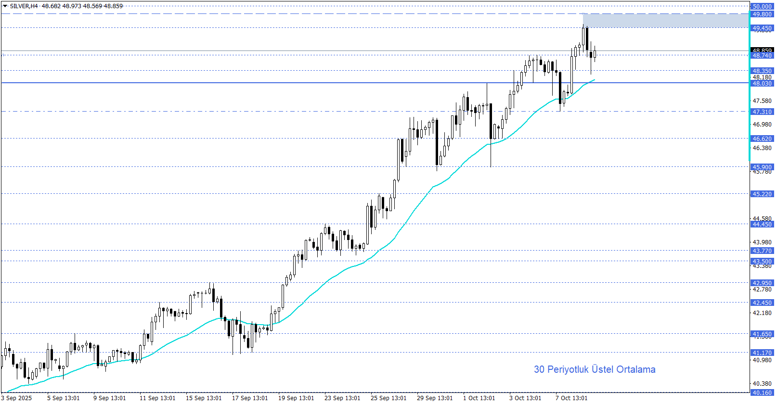Viewport: 777px width, 404px height.
Task: Click the SILVER,H4 symbol title text
Action: pos(24,6)
